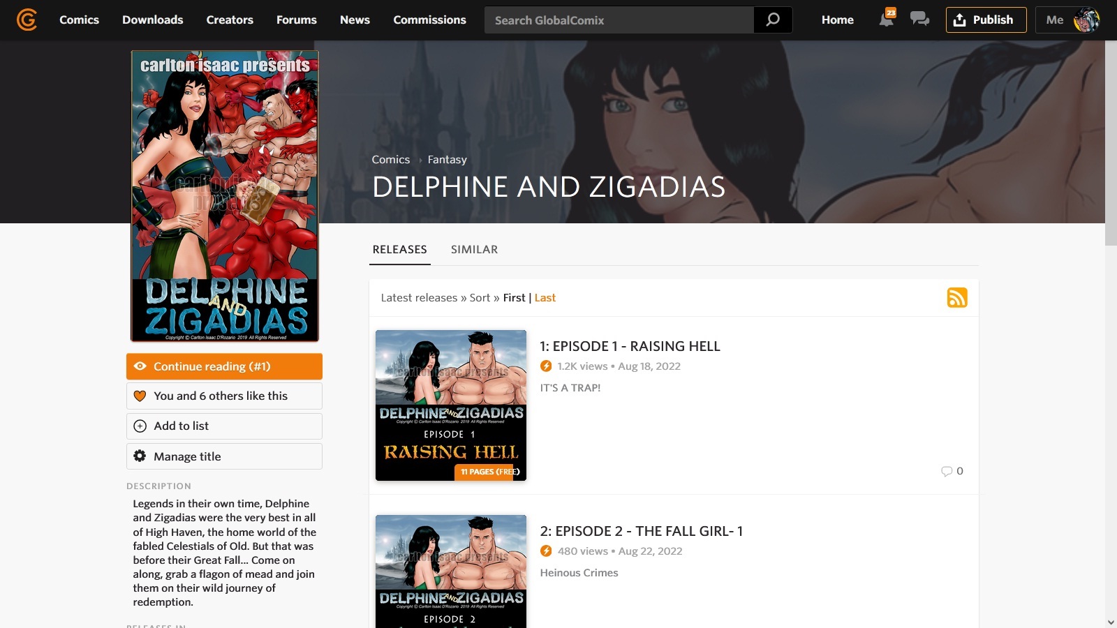Click the user avatar picture
The image size is (1117, 628).
tap(1086, 20)
